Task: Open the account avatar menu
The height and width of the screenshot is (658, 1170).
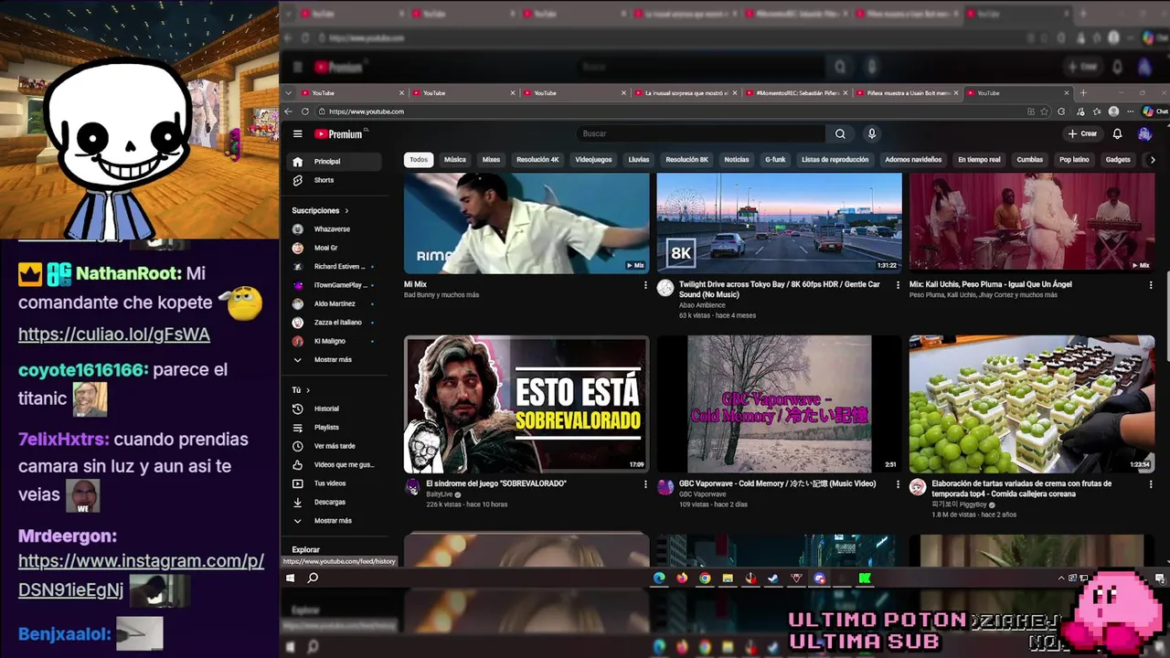Action: pos(1144,133)
